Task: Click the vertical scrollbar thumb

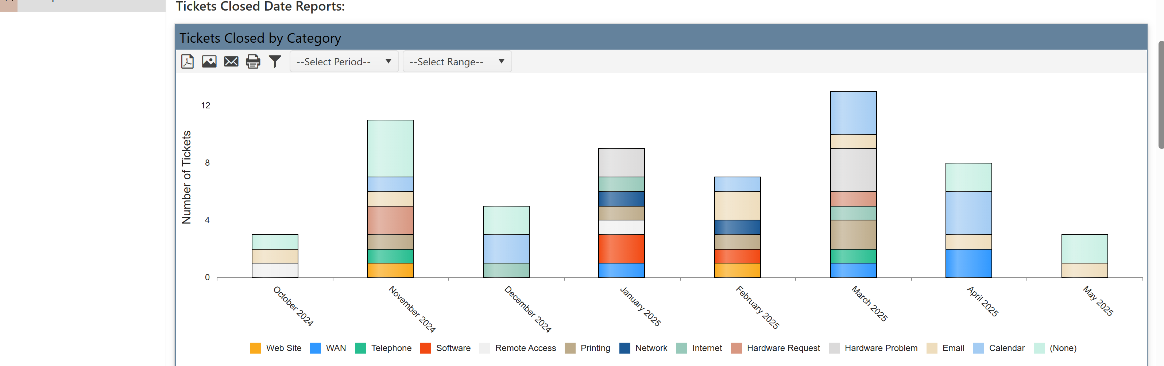Action: click(x=1160, y=95)
